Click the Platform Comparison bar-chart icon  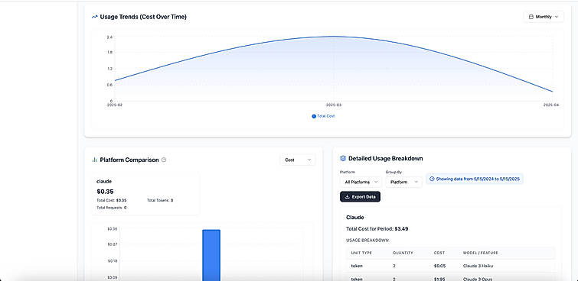(94, 160)
